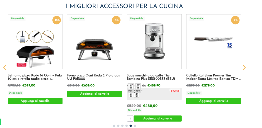The image size is (262, 128).
Task: Click pizza peel accessory circle image
Action: click(x=23, y=37)
